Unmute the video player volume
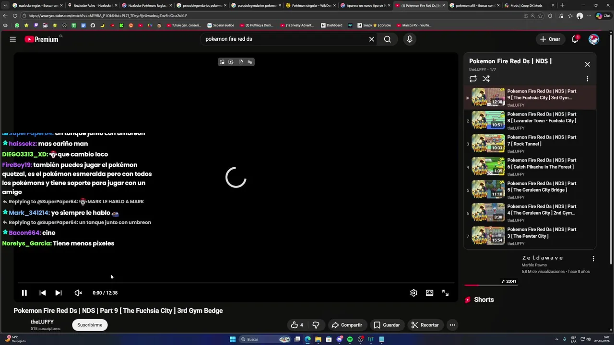Image resolution: width=614 pixels, height=345 pixels. (x=78, y=293)
